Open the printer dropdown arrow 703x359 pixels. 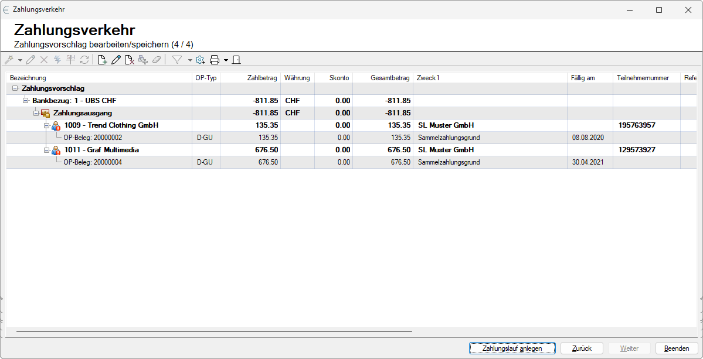click(x=226, y=60)
